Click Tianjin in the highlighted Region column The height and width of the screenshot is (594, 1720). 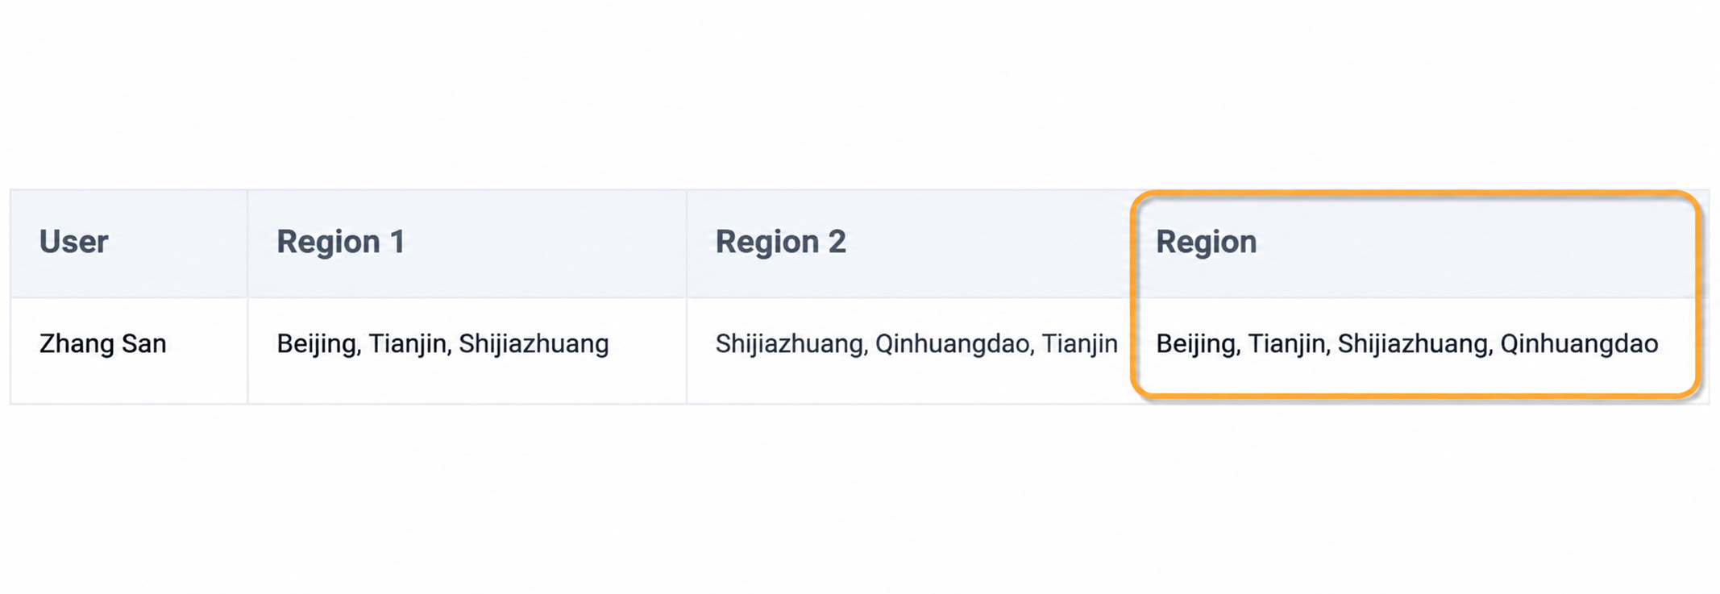pos(1287,344)
